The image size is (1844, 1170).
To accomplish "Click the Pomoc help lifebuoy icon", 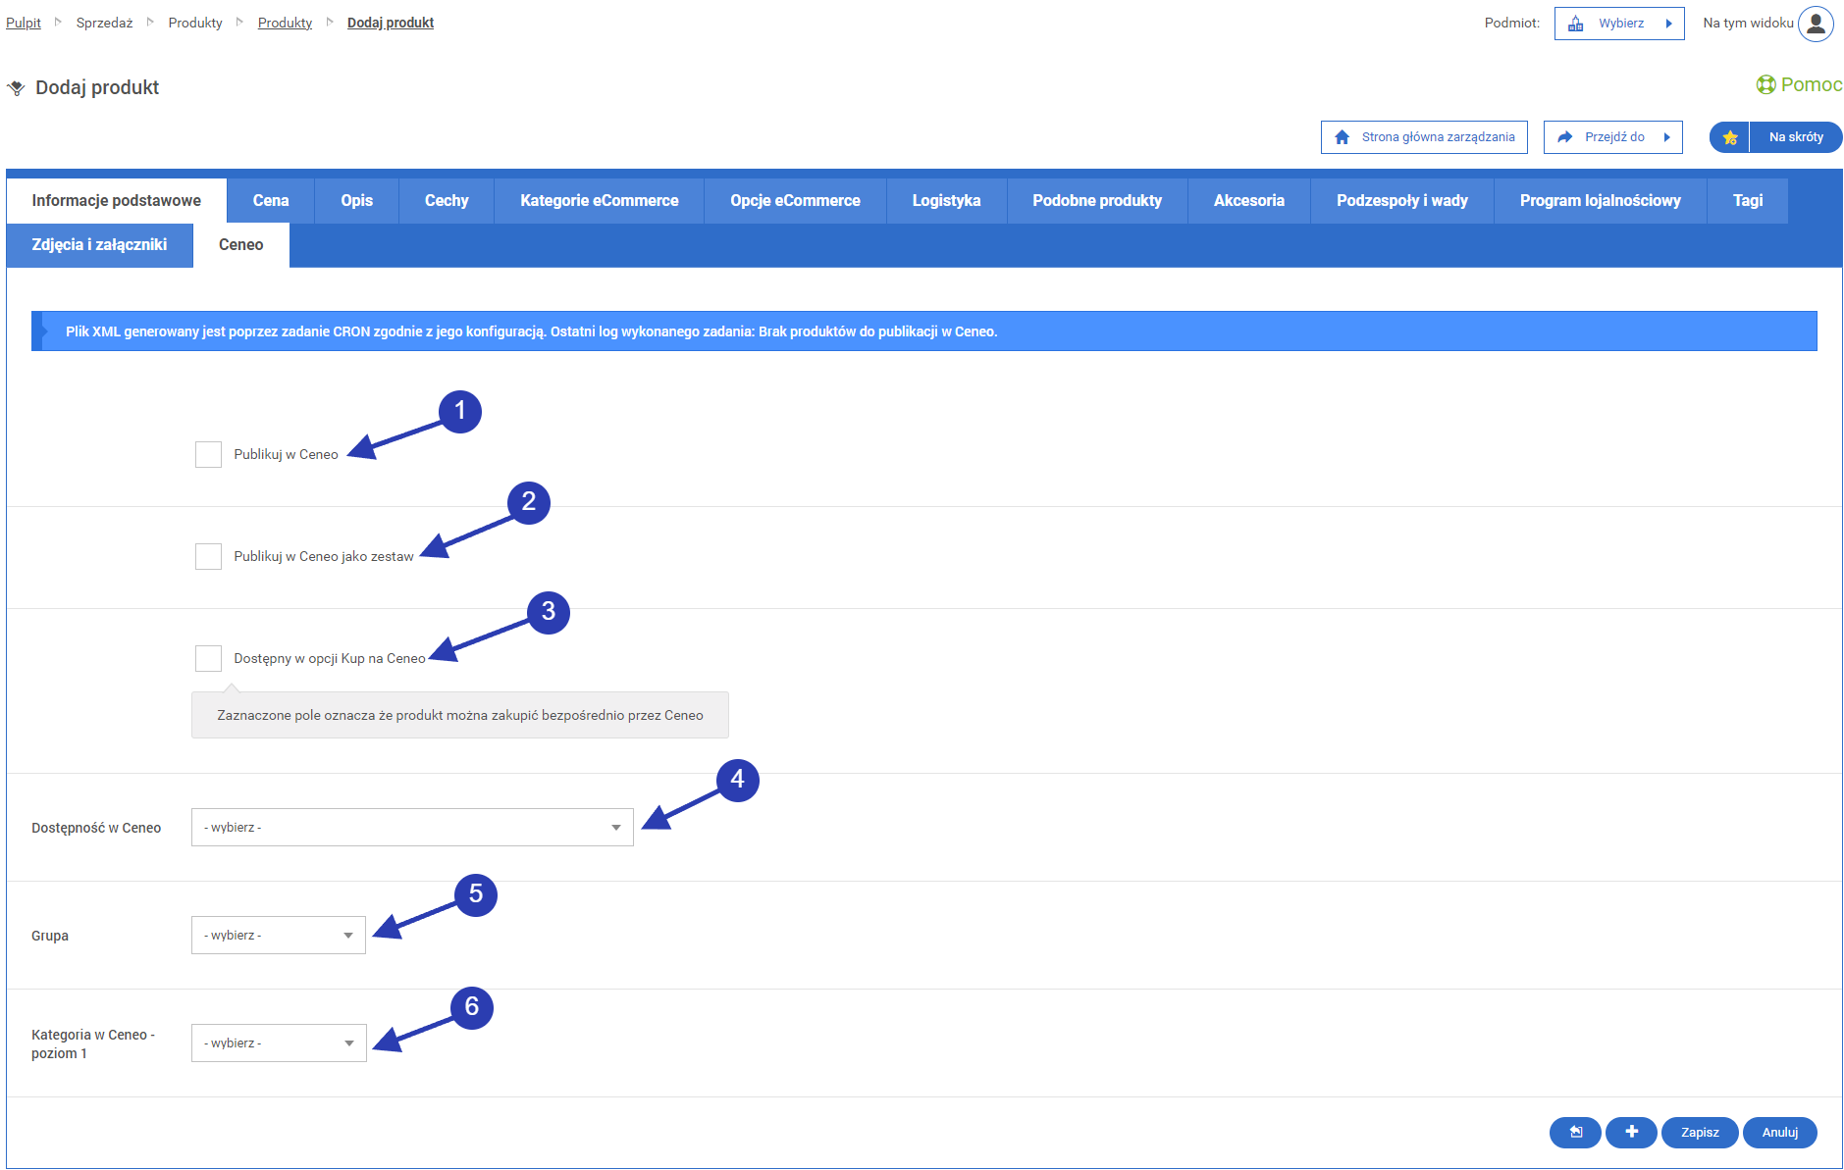I will point(1765,85).
